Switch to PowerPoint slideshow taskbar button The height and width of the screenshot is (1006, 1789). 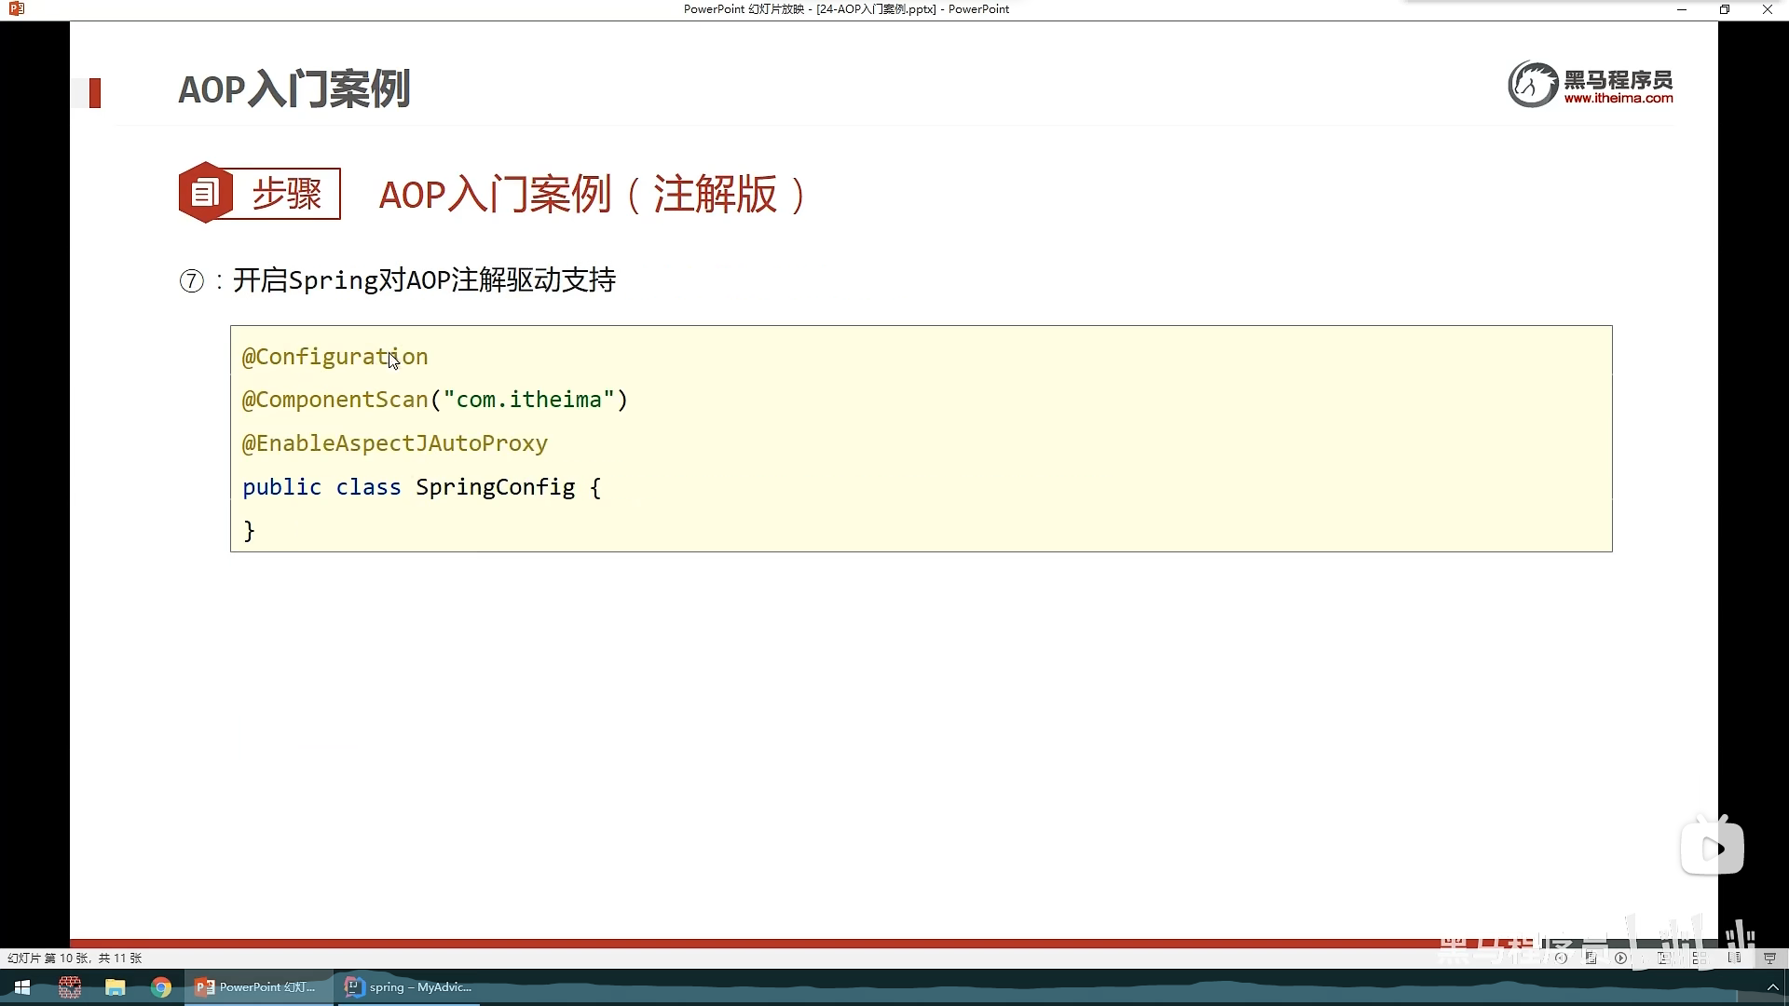pyautogui.click(x=258, y=987)
